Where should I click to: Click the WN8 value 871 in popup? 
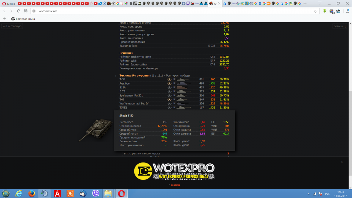click(x=227, y=130)
